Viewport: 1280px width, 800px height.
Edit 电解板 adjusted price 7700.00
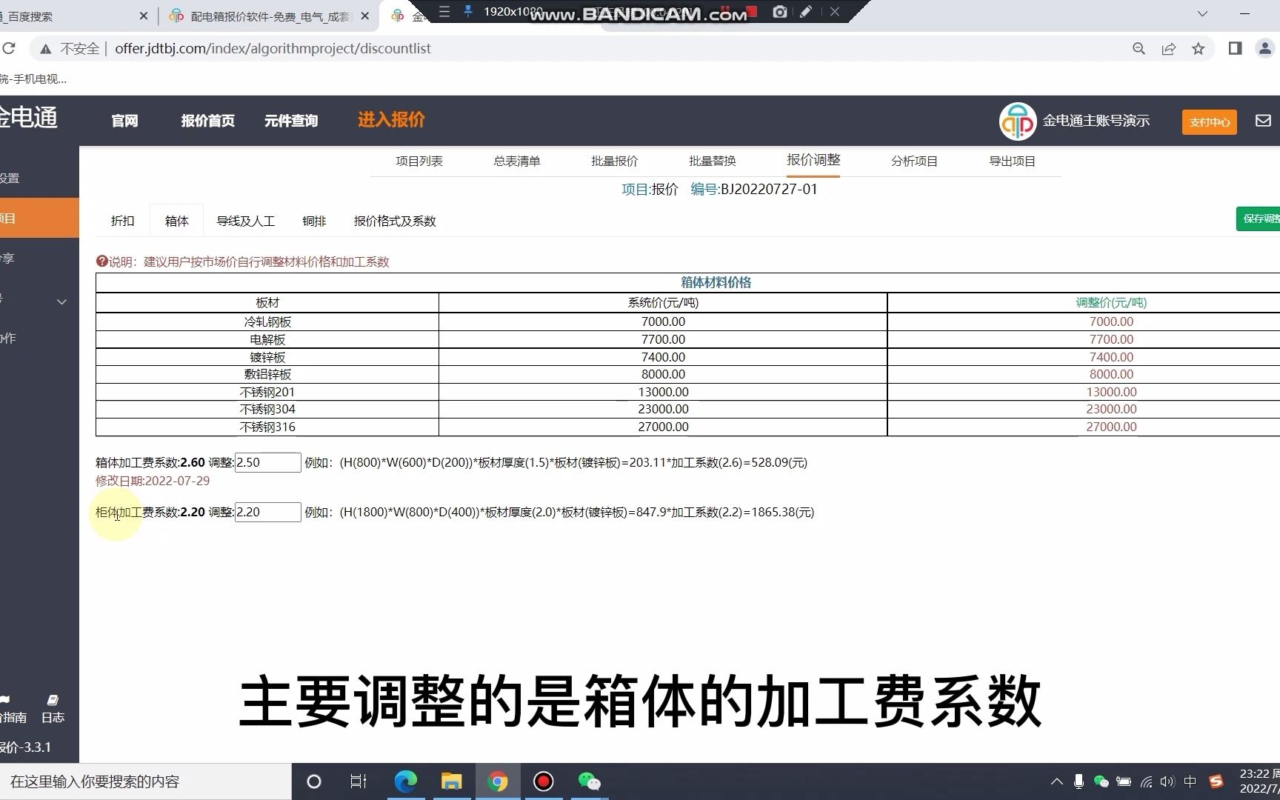(1111, 339)
